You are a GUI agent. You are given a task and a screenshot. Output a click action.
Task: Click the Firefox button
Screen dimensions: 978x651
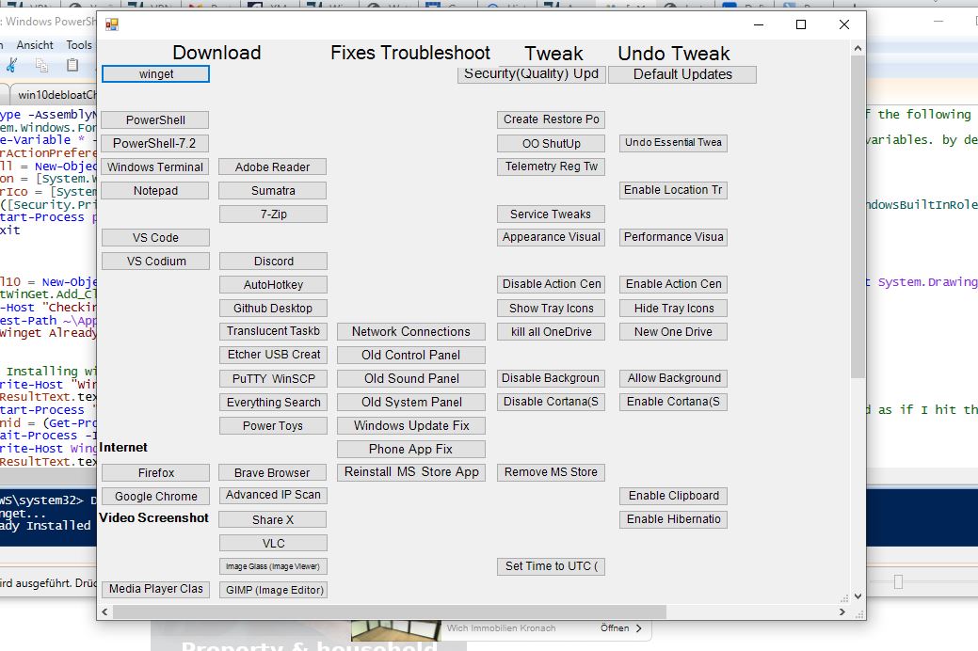[155, 472]
